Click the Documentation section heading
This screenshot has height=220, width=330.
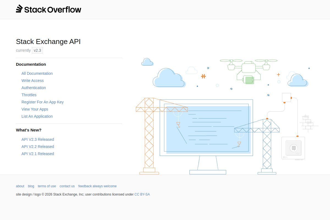[31, 64]
